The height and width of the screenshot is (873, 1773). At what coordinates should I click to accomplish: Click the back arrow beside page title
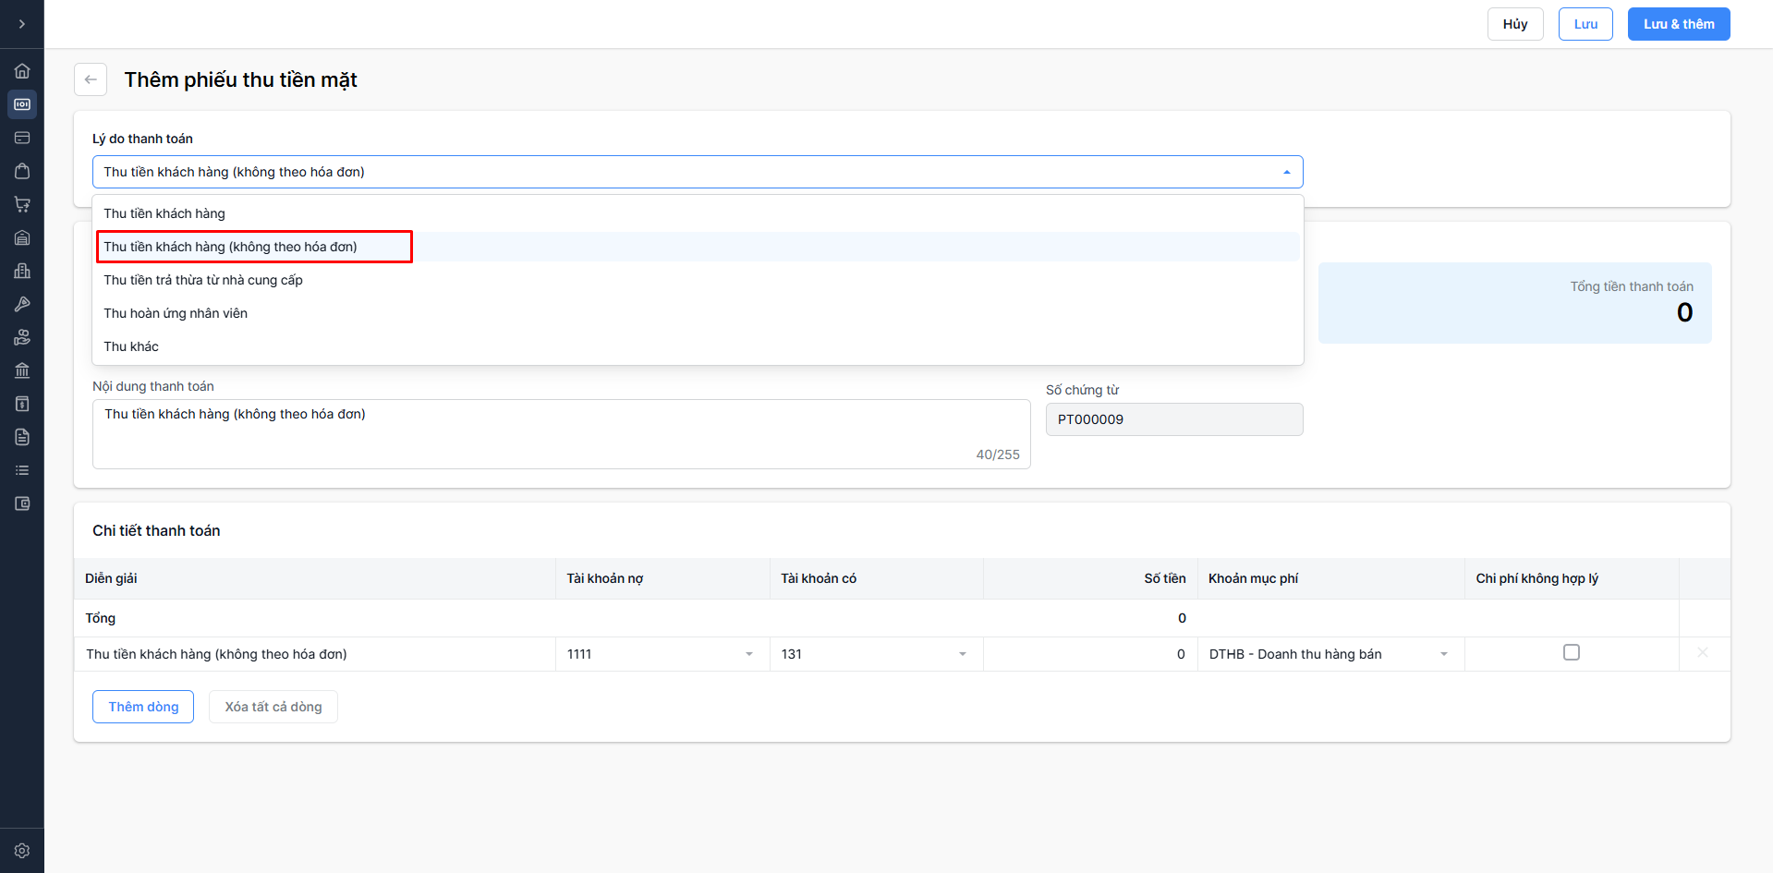click(x=91, y=79)
